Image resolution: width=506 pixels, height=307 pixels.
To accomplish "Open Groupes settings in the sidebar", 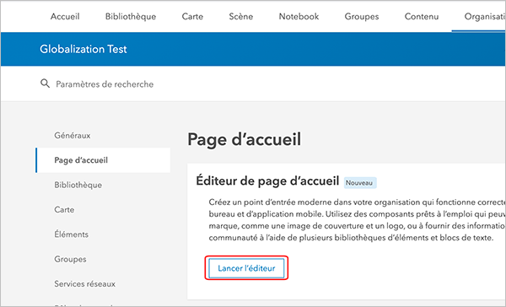I will pos(70,259).
